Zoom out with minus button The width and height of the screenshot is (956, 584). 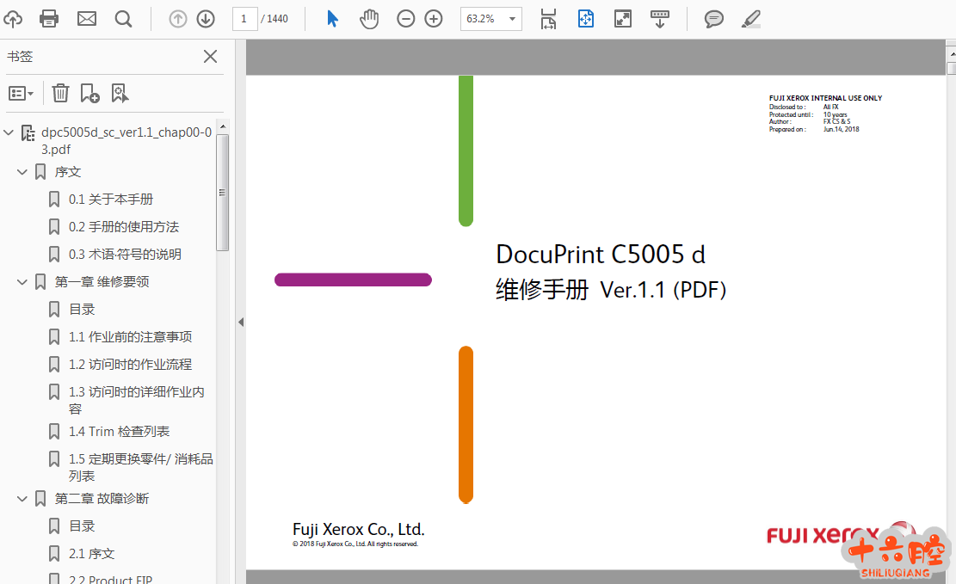coord(405,19)
